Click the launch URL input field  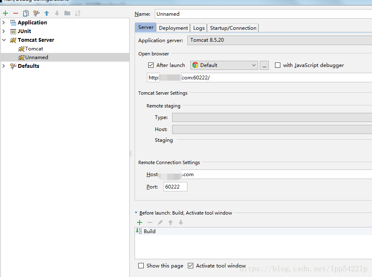point(260,77)
